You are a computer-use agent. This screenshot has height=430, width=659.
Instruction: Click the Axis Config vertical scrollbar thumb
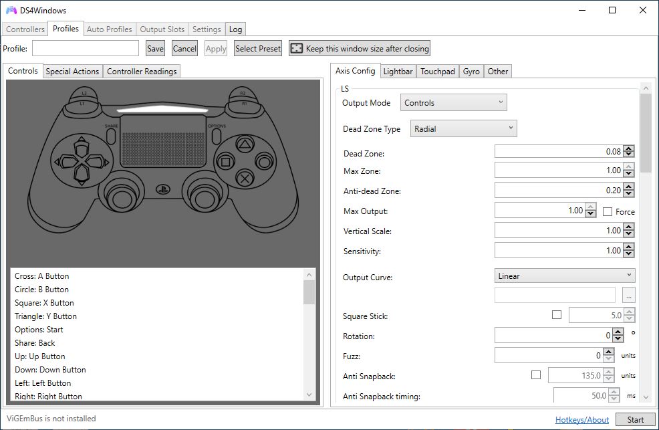[x=646, y=132]
